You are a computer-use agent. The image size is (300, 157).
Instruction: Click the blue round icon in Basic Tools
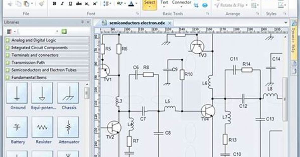coord(205,5)
